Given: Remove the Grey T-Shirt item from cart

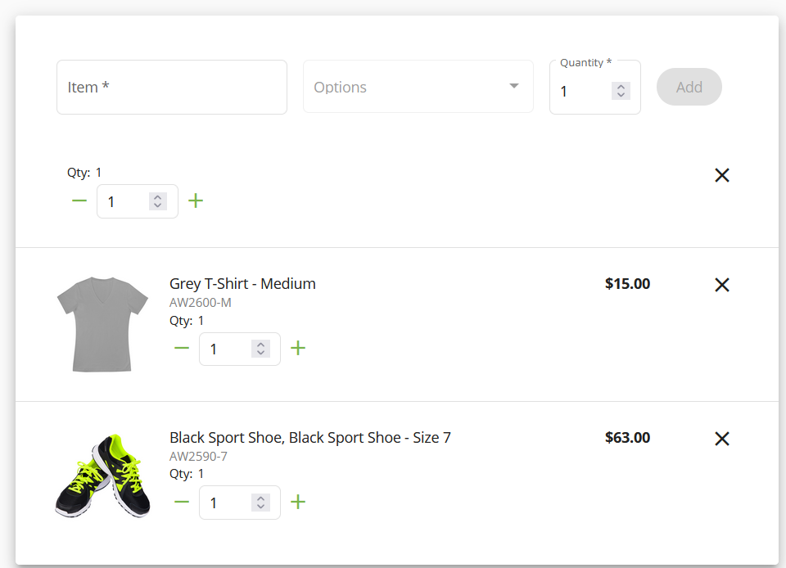Looking at the screenshot, I should click(721, 285).
